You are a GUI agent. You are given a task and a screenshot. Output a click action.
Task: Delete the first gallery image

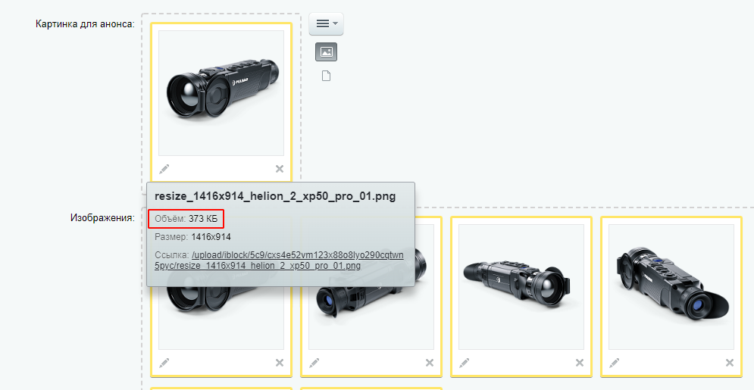(280, 363)
